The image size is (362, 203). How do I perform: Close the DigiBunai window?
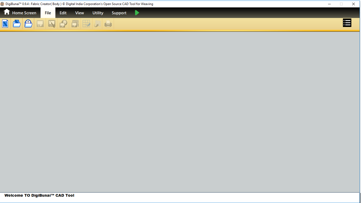pyautogui.click(x=354, y=4)
